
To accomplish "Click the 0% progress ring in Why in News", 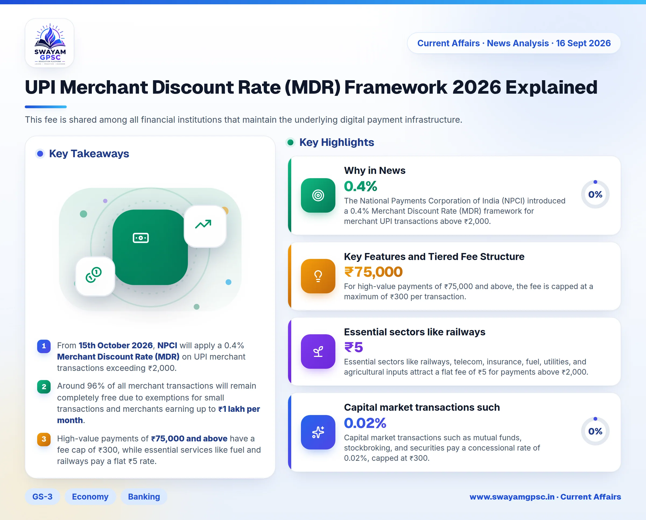I will 595,194.
